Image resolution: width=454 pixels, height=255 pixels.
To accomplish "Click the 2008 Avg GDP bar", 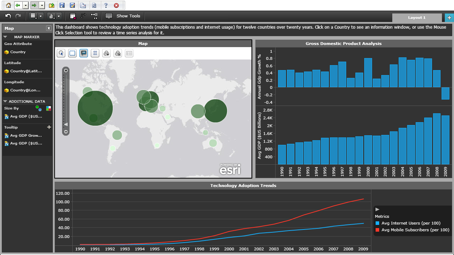I will click(437, 139).
